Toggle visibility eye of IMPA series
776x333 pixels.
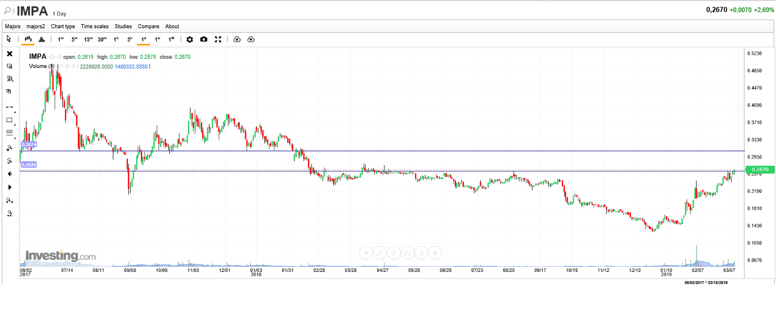[x=51, y=57]
